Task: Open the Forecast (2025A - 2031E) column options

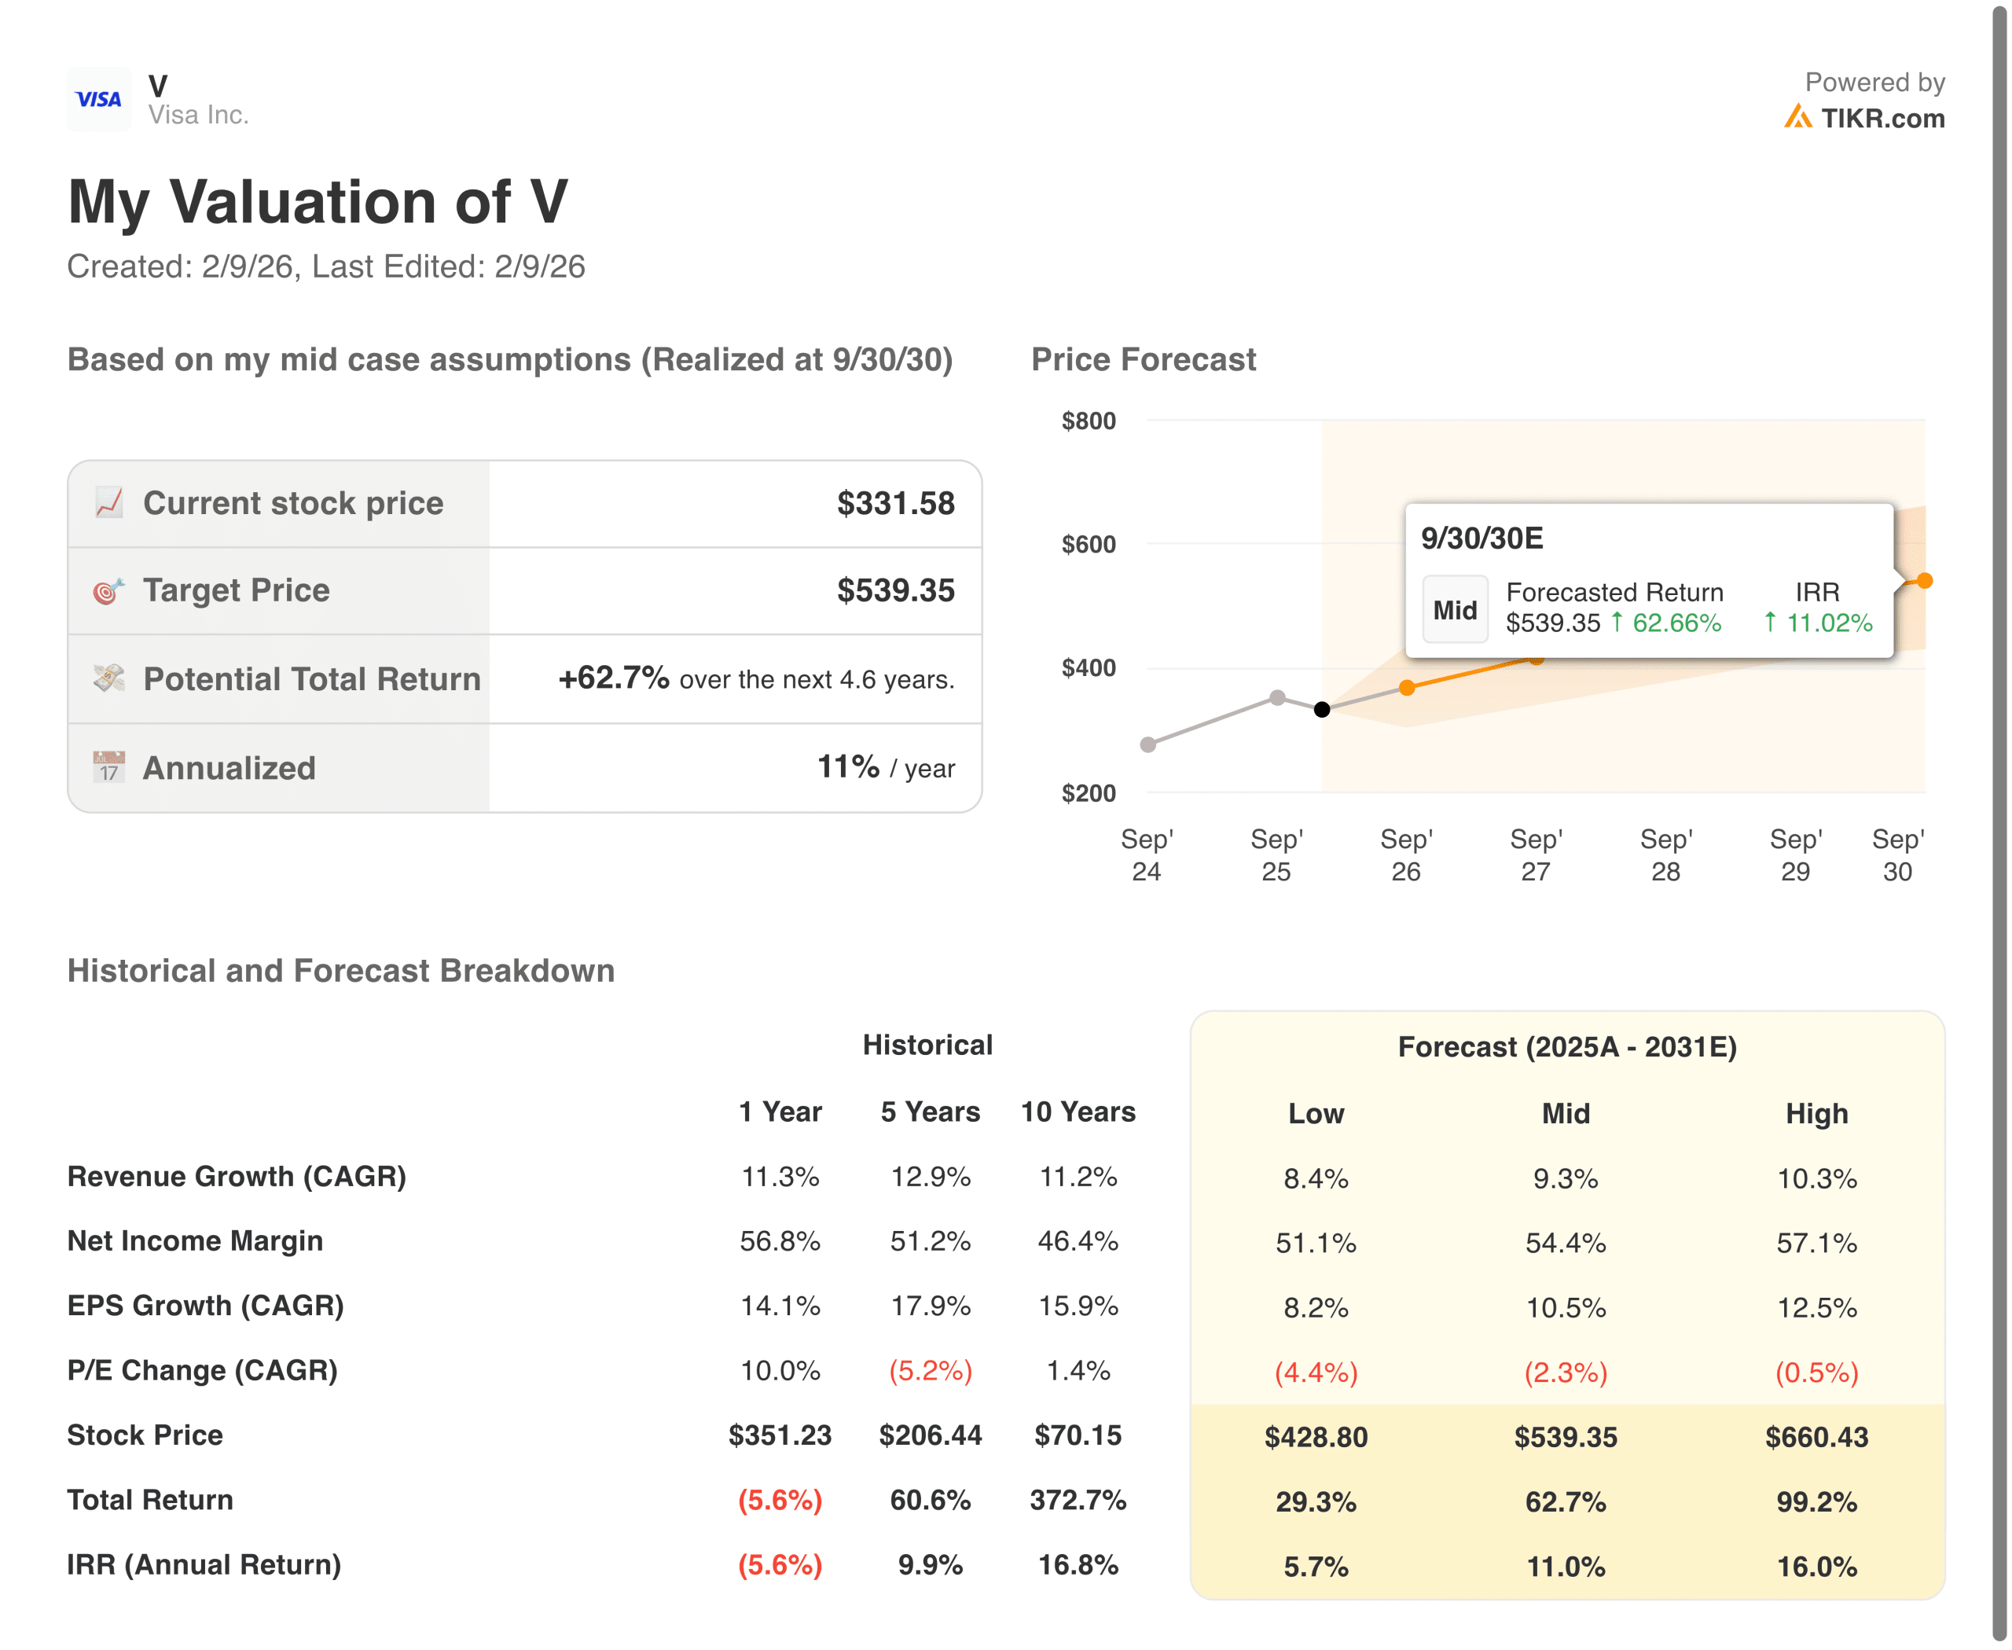Action: (1568, 1047)
